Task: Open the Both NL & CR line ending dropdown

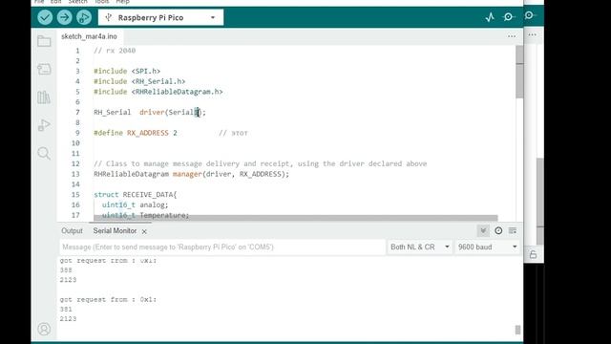Action: (x=420, y=247)
